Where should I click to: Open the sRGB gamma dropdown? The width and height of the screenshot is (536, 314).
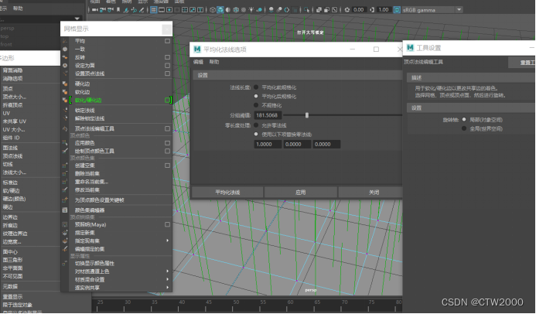[459, 10]
